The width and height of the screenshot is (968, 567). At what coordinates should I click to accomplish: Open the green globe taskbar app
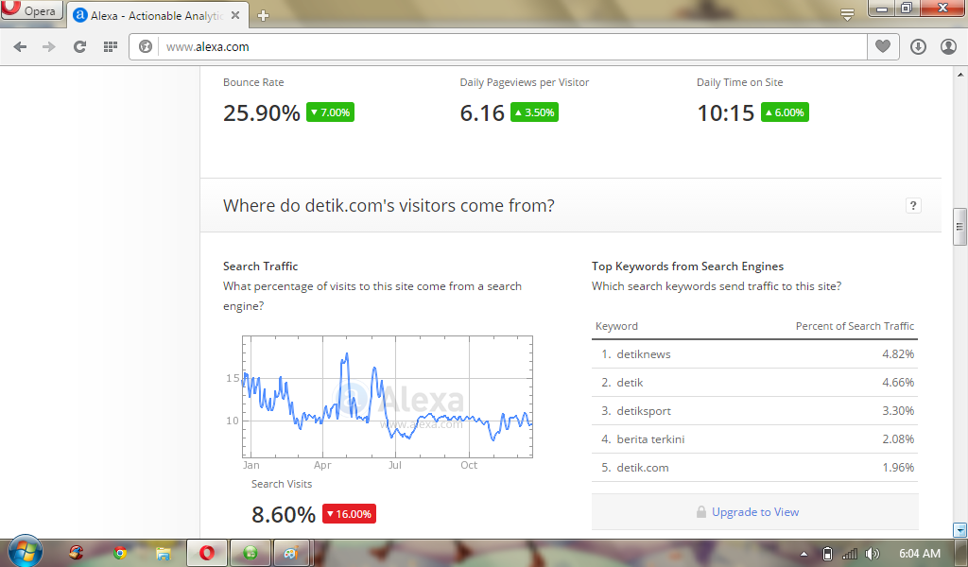point(251,552)
